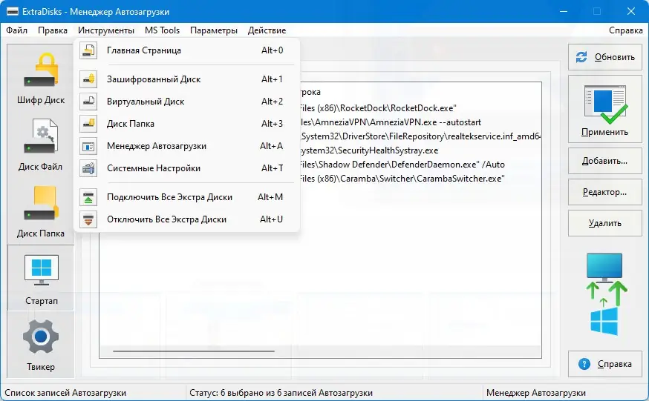Choose Системные Настройки menu entry

tap(186, 168)
